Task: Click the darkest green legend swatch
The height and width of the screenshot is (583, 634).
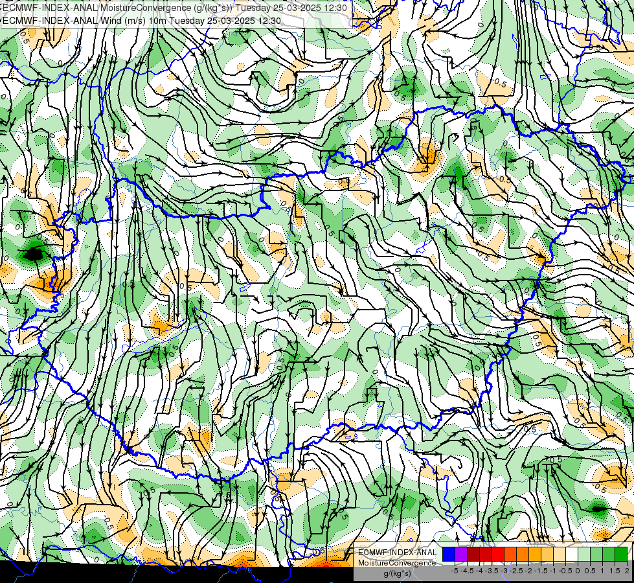Action: tap(621, 554)
